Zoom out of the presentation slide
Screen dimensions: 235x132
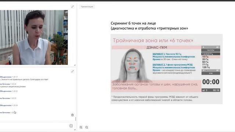pyautogui.click(x=87, y=127)
